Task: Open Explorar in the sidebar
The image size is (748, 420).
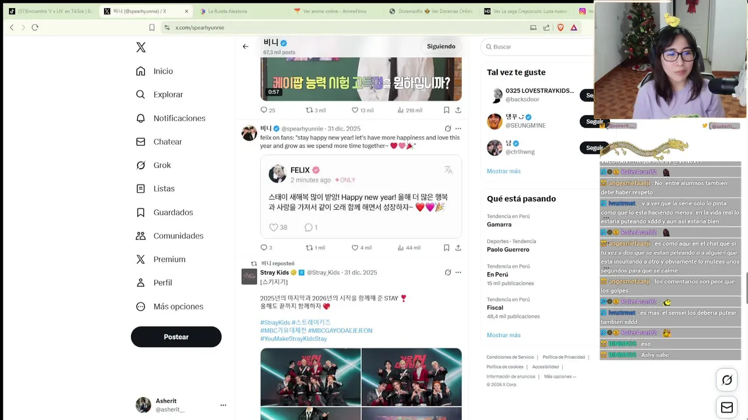Action: (160, 94)
